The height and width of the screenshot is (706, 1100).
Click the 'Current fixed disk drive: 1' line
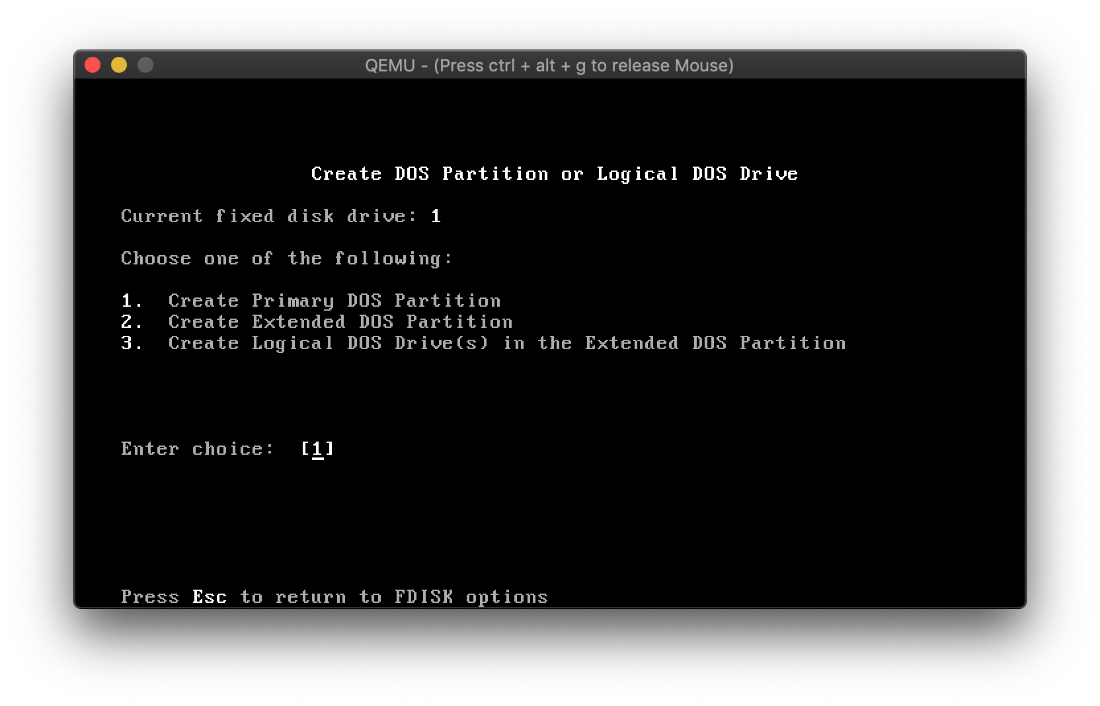pos(281,216)
